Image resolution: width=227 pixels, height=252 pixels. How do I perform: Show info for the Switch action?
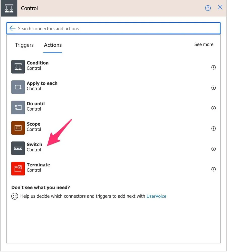213,149
